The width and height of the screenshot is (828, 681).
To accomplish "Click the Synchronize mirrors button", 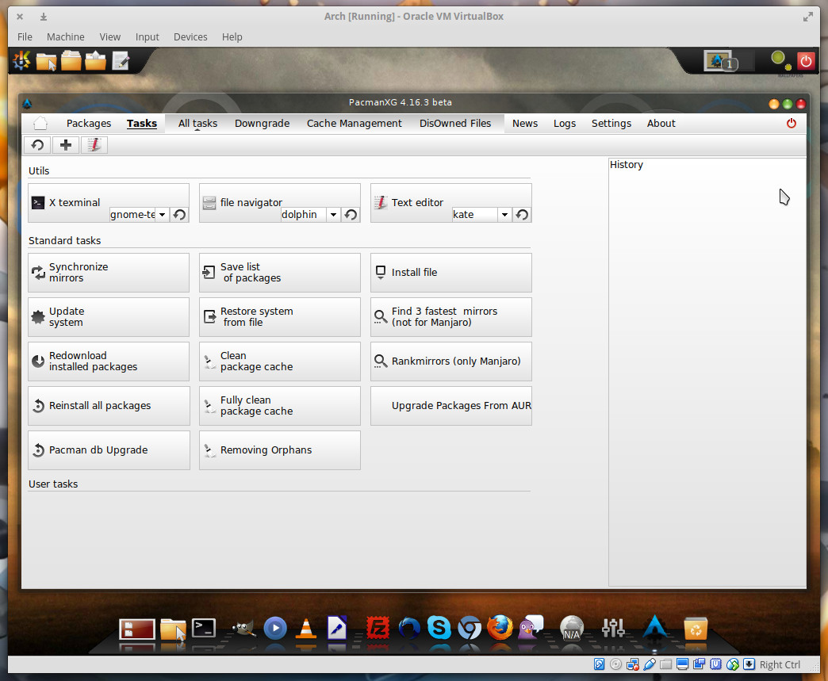I will pyautogui.click(x=108, y=273).
